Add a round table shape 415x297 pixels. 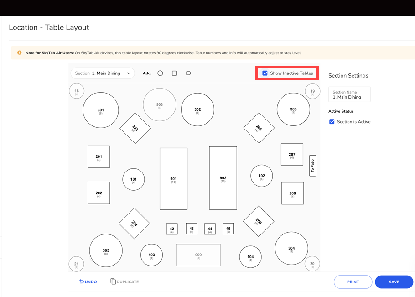160,73
